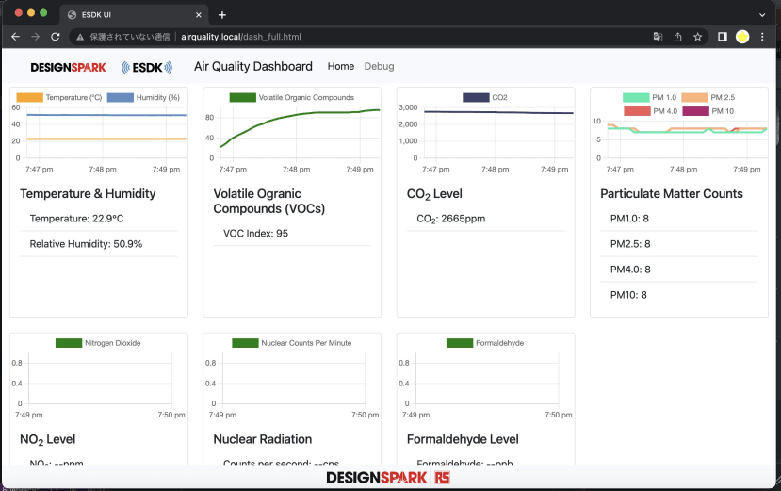Open the Home navigation link

pos(341,66)
